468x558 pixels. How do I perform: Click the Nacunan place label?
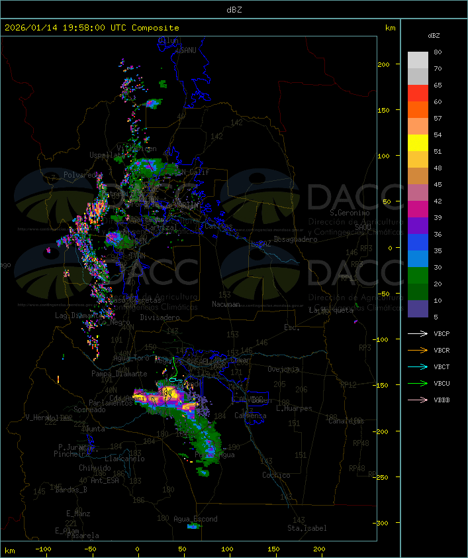pos(226,304)
